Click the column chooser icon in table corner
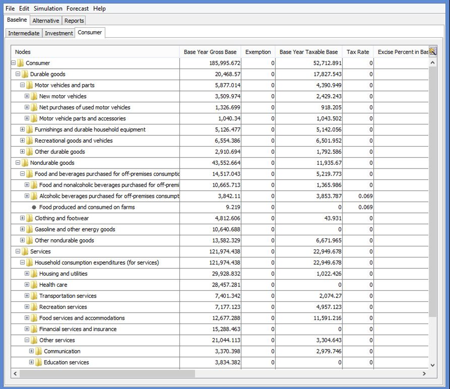This screenshot has width=450, height=389. (433, 52)
